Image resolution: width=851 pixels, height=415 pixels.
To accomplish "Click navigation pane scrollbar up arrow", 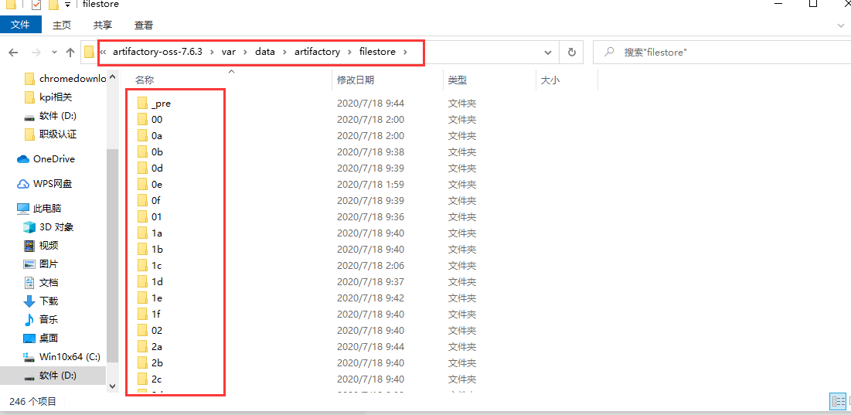I will point(113,77).
